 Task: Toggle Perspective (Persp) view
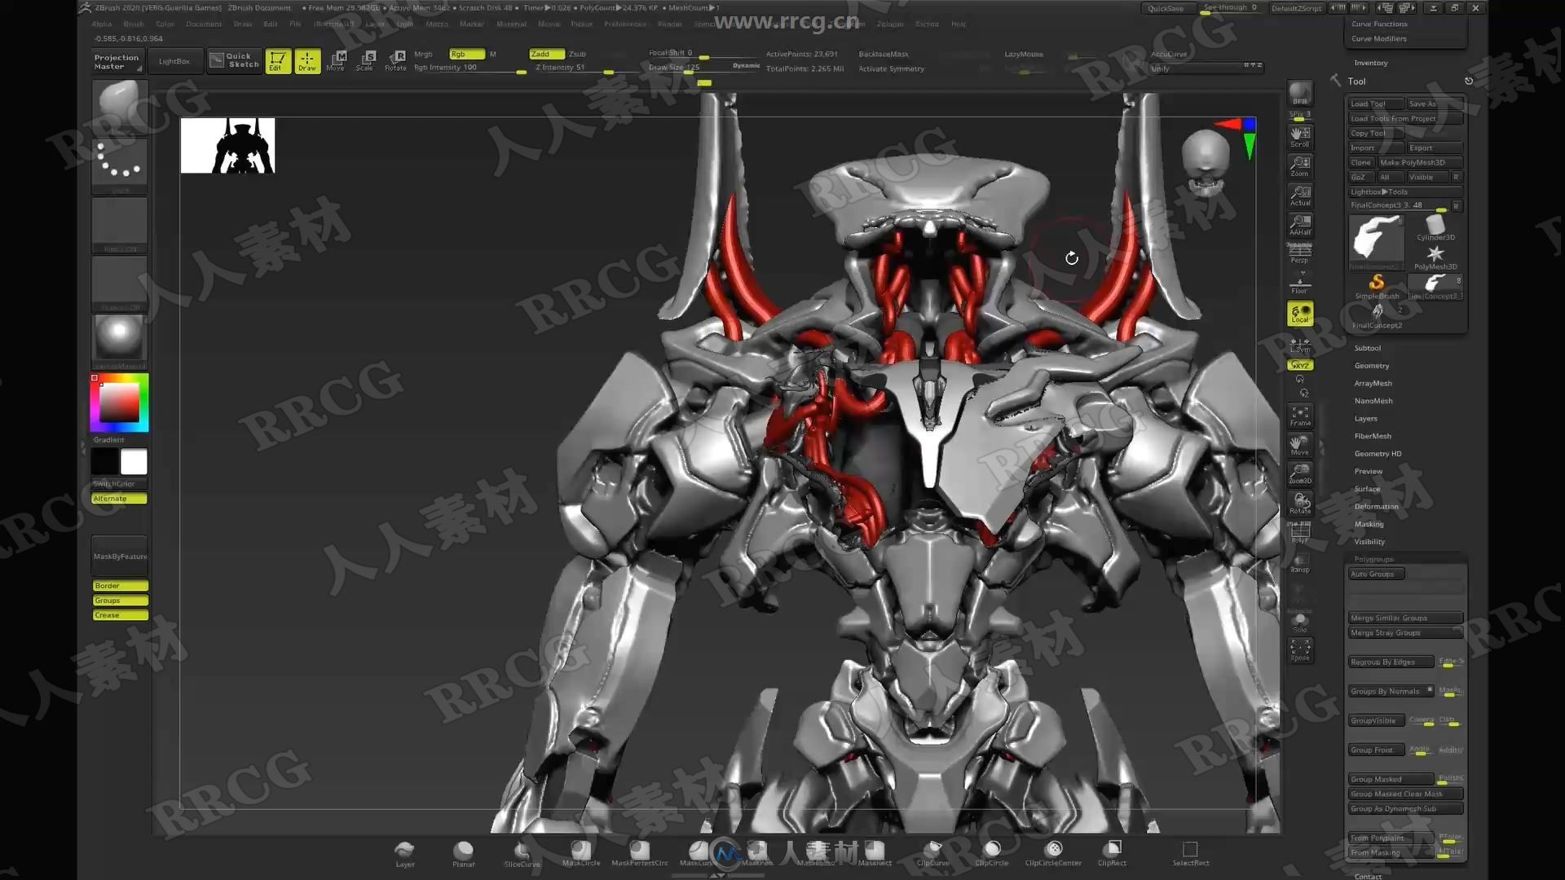coord(1300,253)
